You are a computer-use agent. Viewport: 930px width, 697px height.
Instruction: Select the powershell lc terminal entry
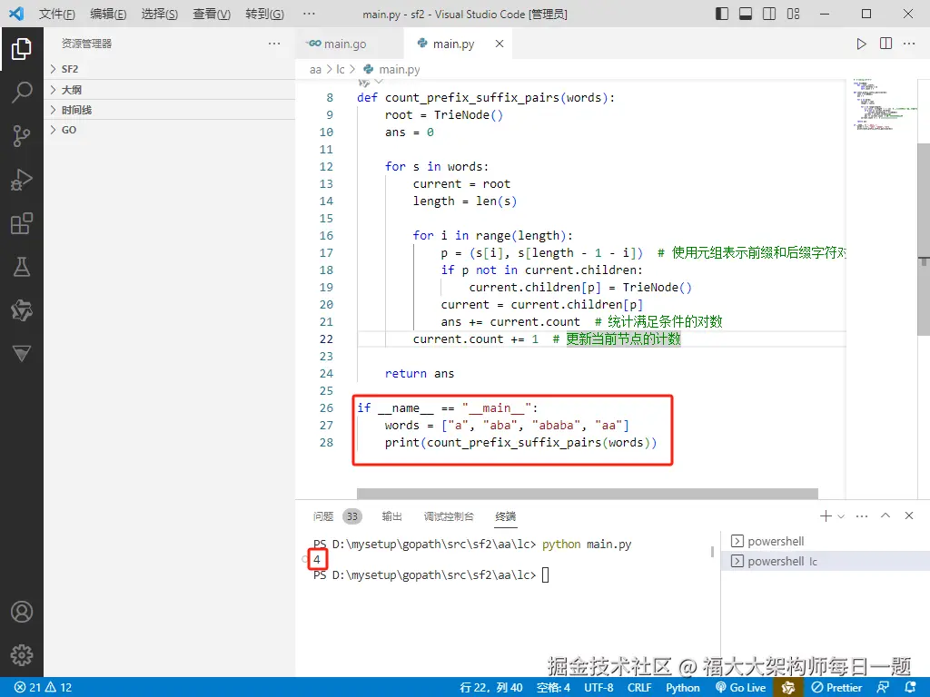826,561
